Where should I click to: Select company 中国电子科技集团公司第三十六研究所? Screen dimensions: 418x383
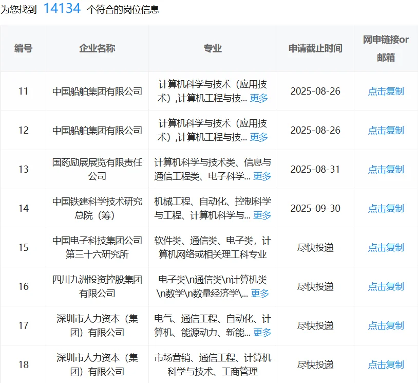(97, 247)
